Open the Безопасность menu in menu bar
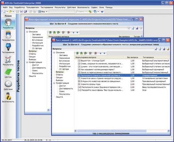The height and width of the screenshot is (142, 174). [84, 7]
